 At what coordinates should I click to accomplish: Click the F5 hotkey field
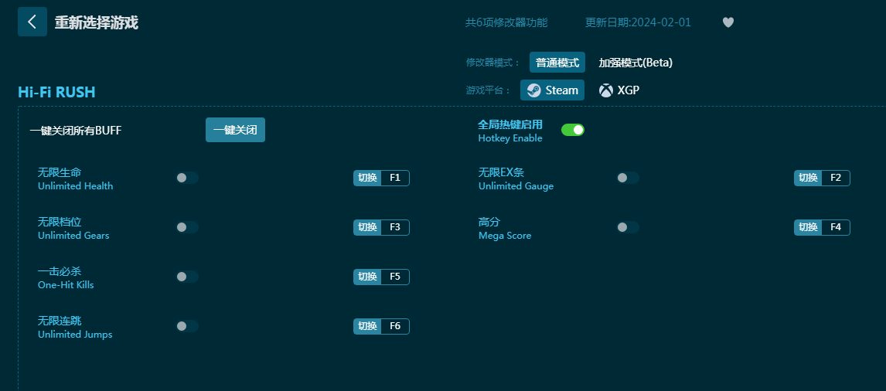pos(395,277)
